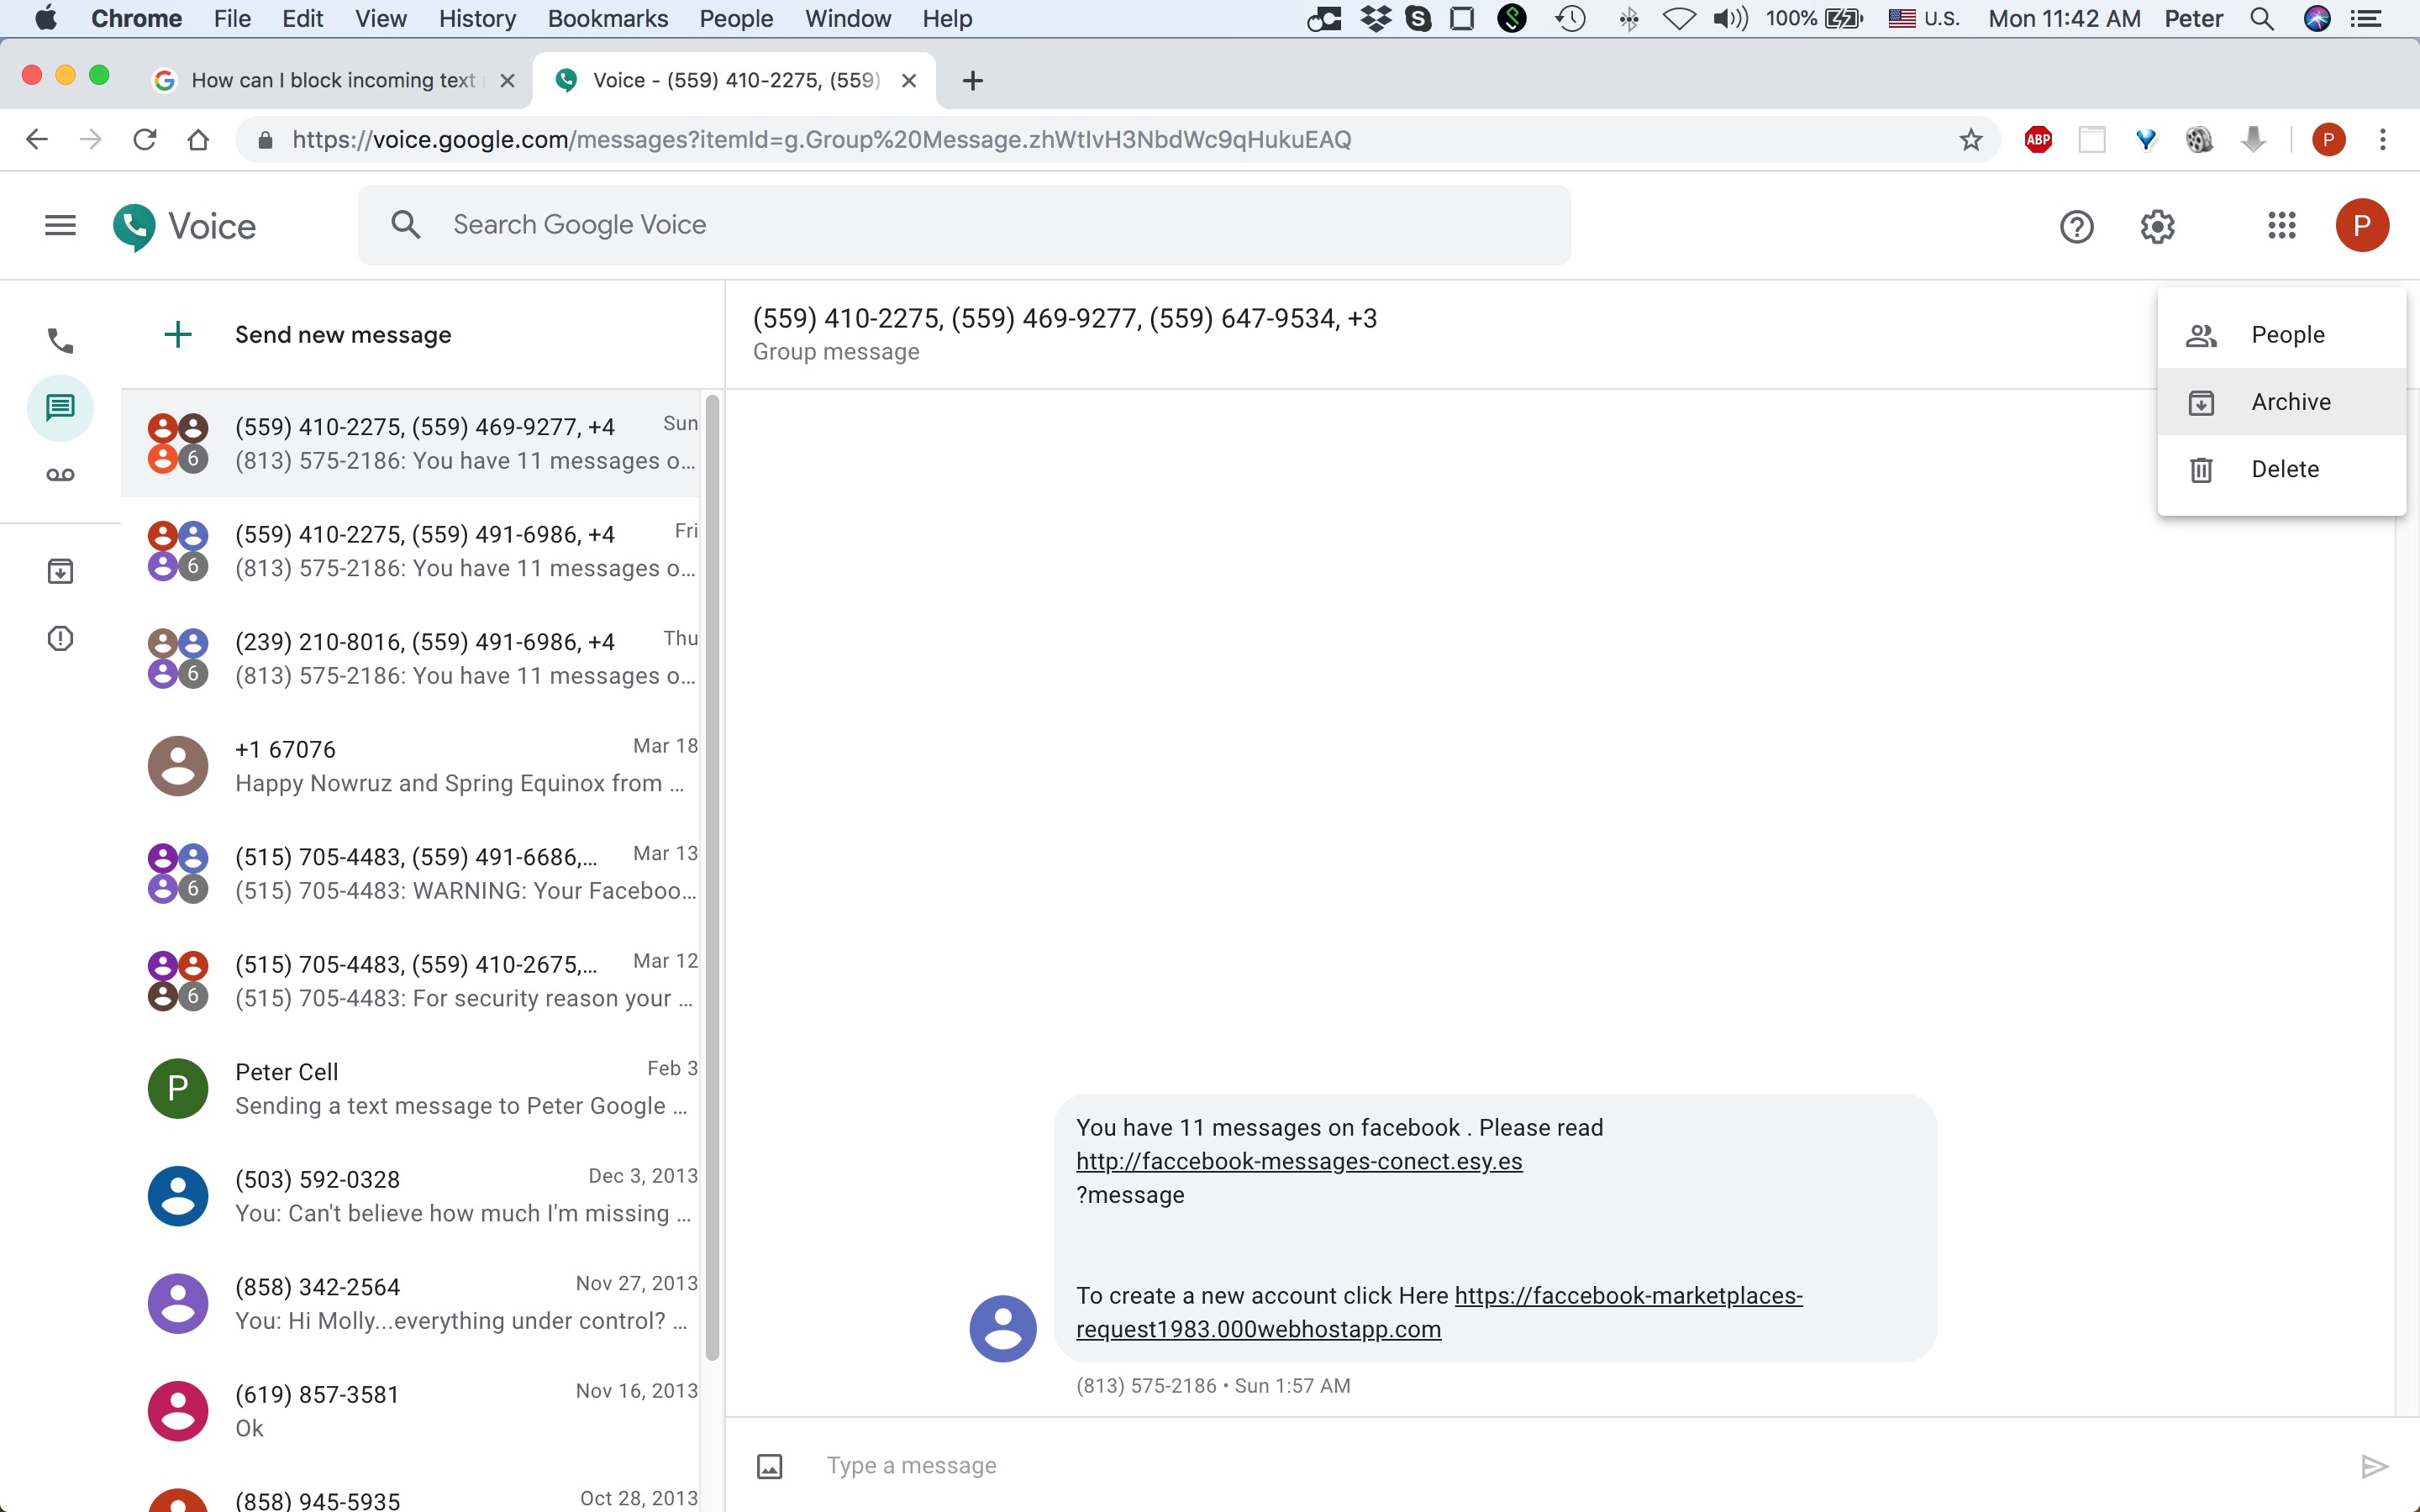Go back to previous page
2420x1512 pixels.
click(x=37, y=140)
